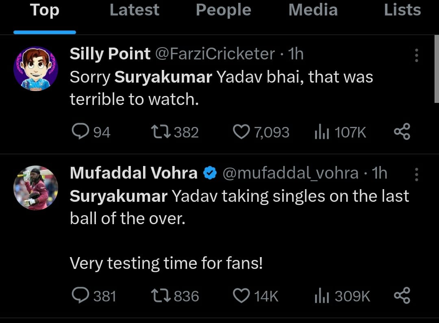Open Mufaddal Vohra's profile picture
439x323 pixels.
(36, 188)
